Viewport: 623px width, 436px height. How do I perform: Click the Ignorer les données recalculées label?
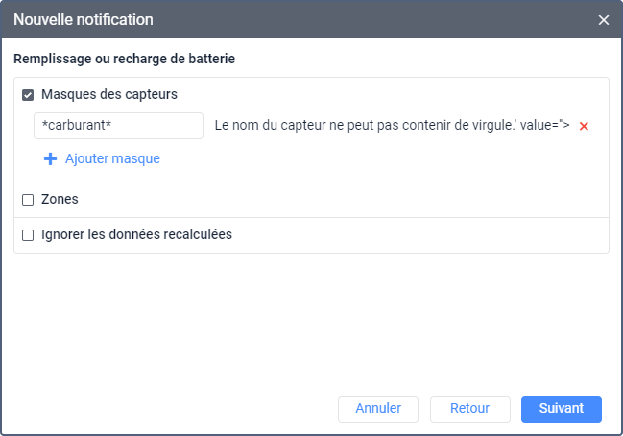pyautogui.click(x=136, y=234)
